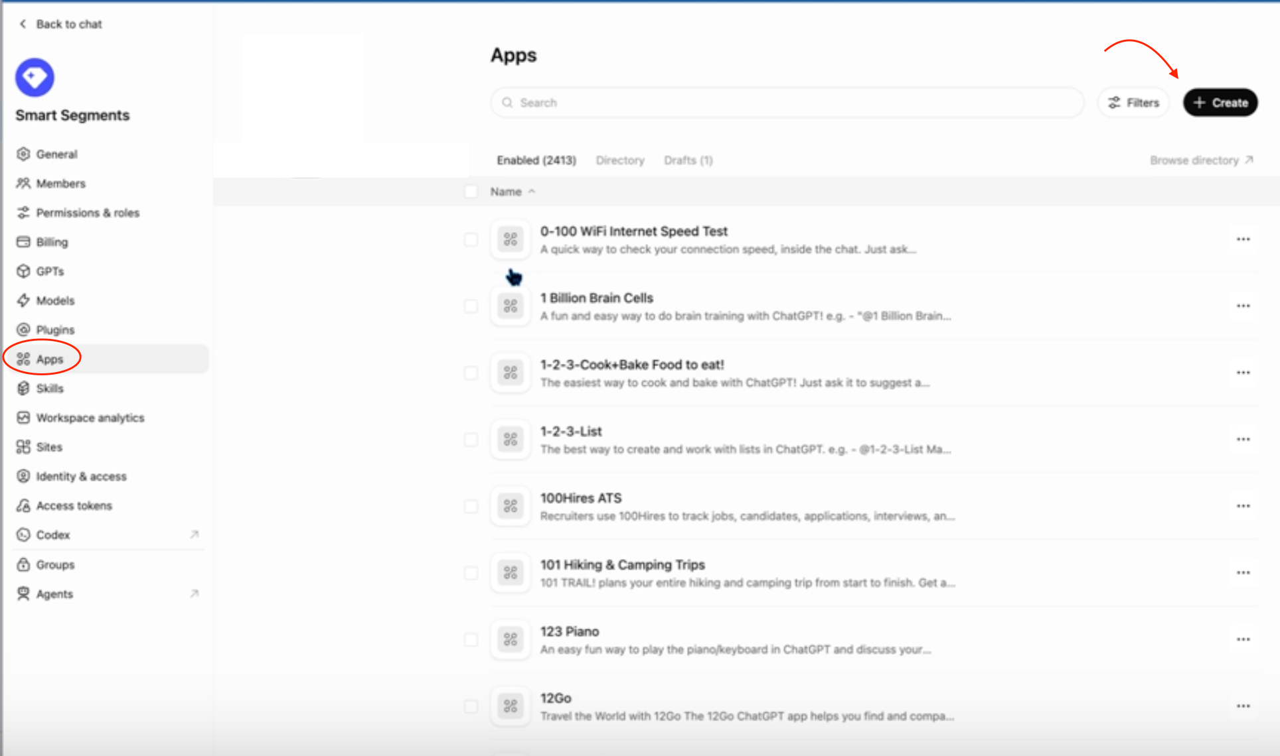This screenshot has width=1280, height=756.
Task: Click the 100Hires ATS app icon
Action: pyautogui.click(x=511, y=506)
